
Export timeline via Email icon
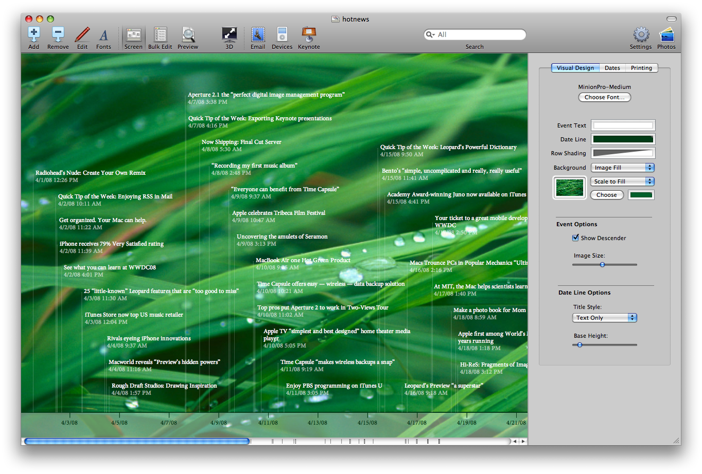point(258,35)
